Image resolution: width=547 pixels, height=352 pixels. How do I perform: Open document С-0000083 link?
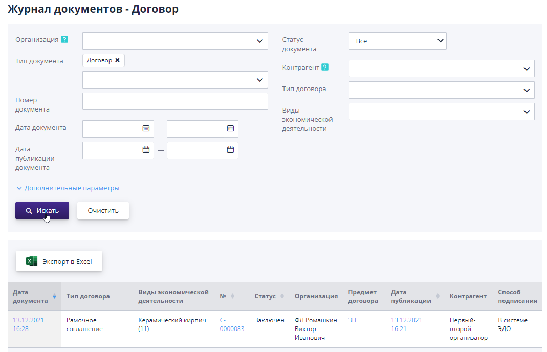point(231,324)
